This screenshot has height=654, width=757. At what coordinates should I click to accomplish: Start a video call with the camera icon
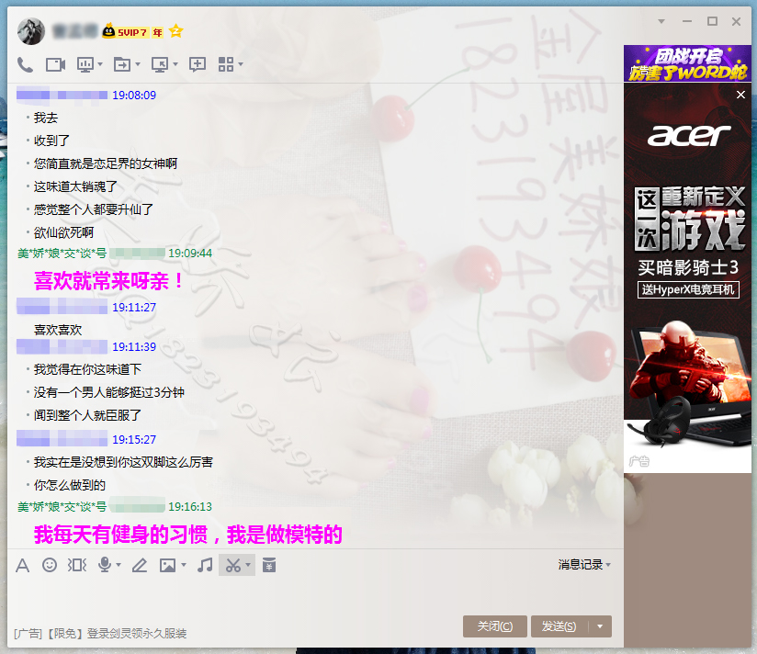click(x=55, y=64)
